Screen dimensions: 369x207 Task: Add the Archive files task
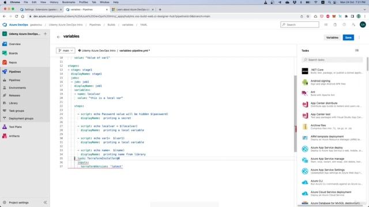point(332,126)
